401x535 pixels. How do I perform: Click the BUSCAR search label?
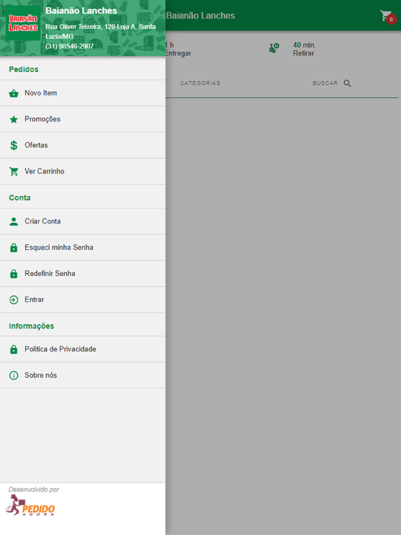click(325, 83)
